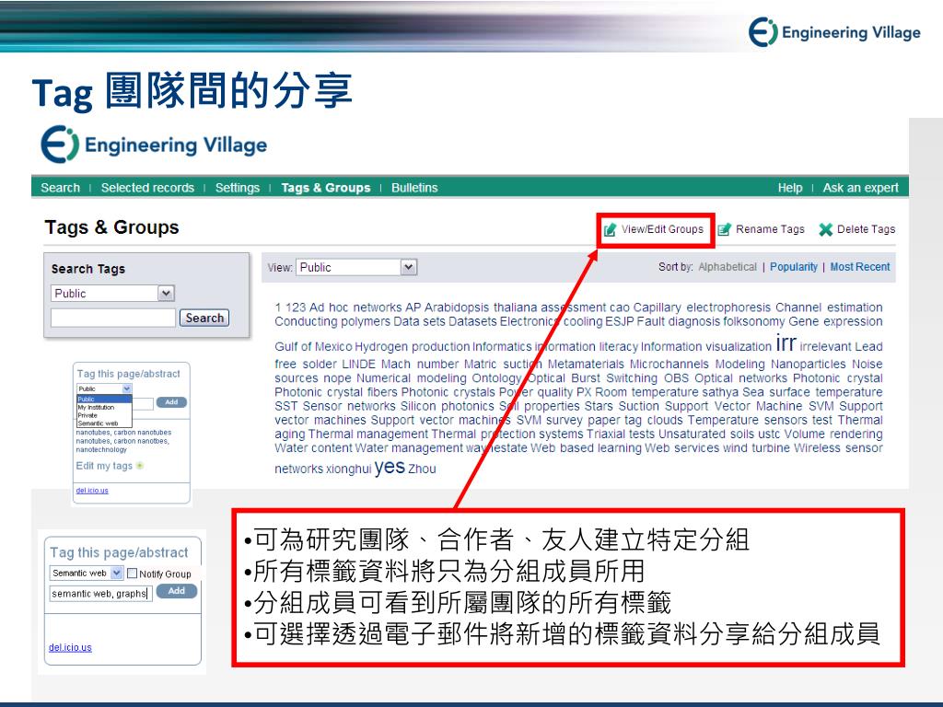The width and height of the screenshot is (943, 707).
Task: Click the large yes tag
Action: pyautogui.click(x=390, y=467)
